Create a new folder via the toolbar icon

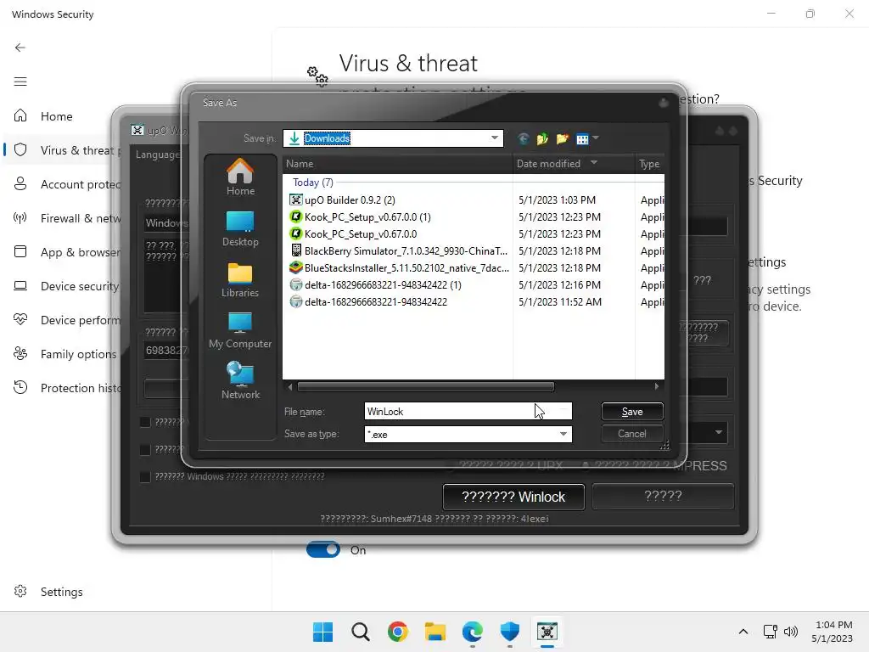coord(562,138)
